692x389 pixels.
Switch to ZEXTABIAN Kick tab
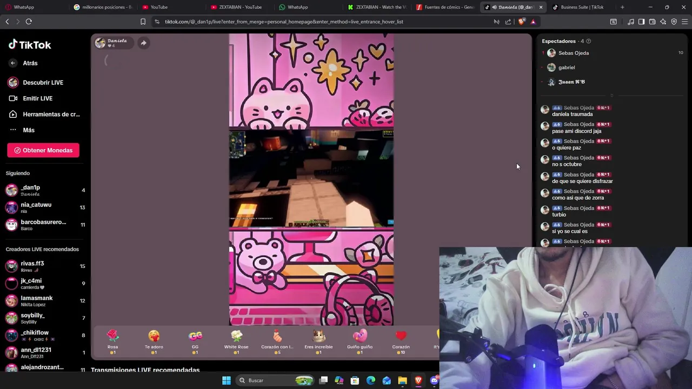pos(377,7)
